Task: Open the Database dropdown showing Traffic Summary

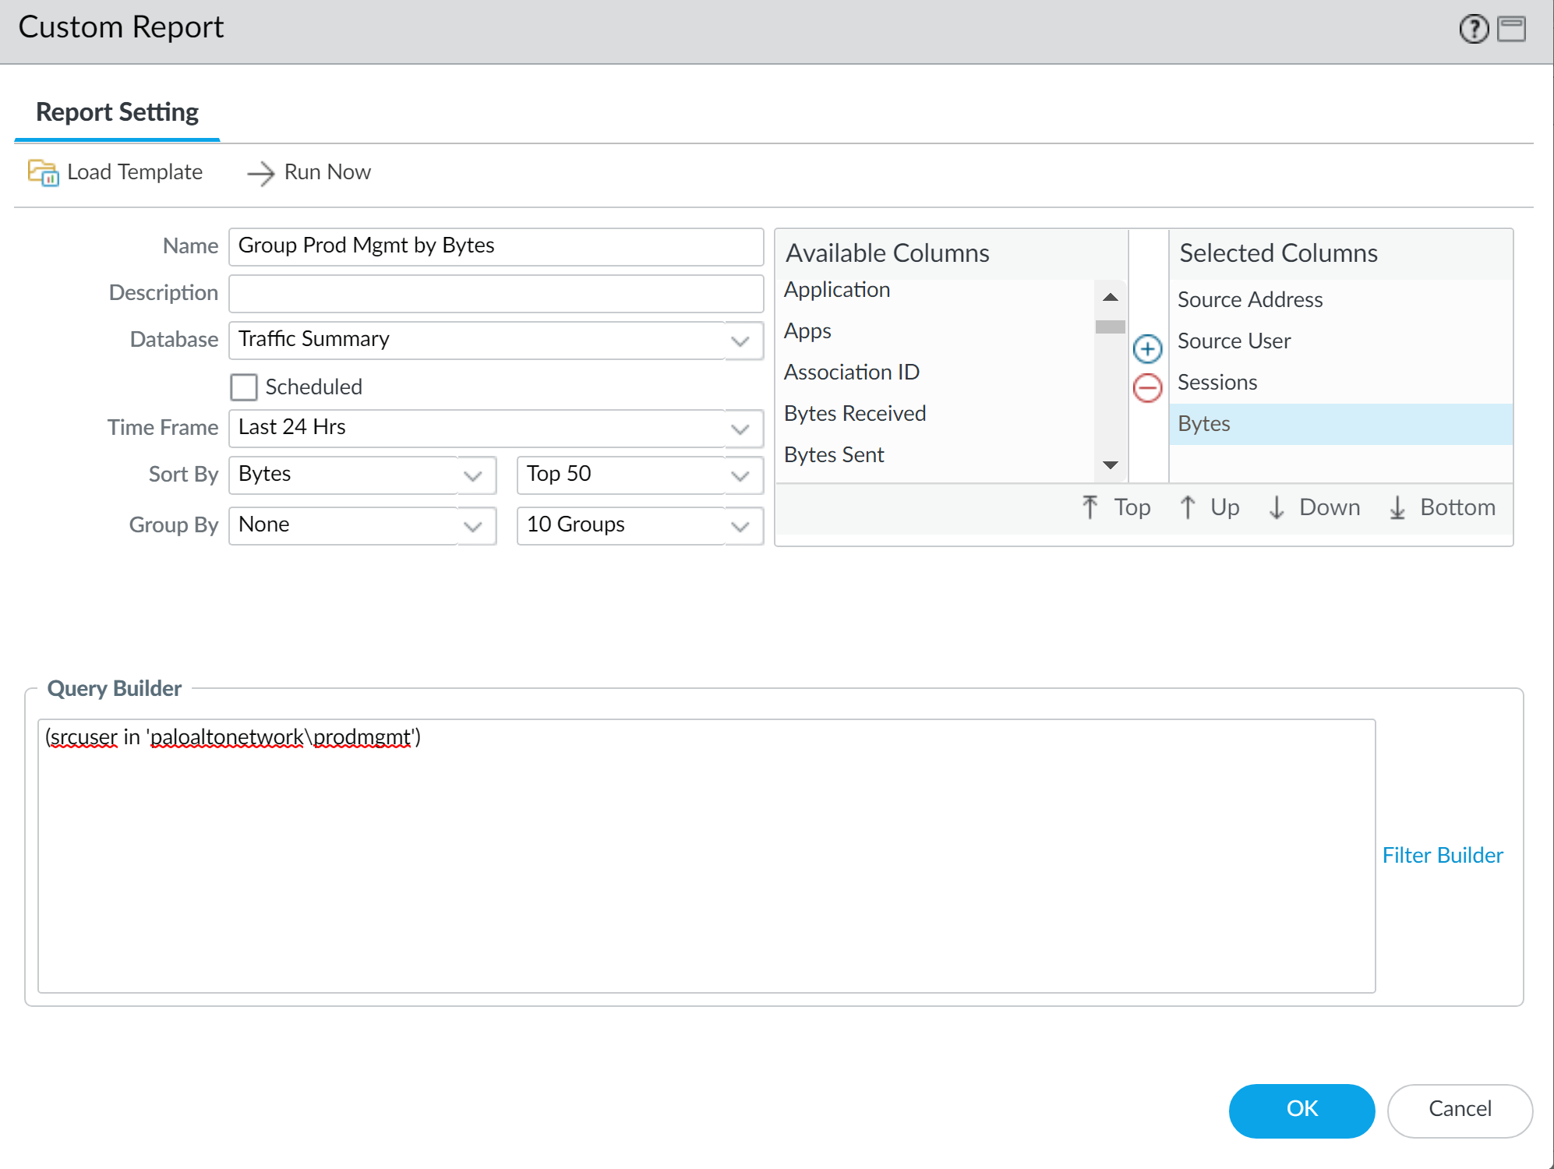Action: tap(740, 341)
